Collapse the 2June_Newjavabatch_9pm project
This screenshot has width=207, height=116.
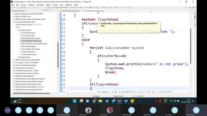[x=12, y=22]
